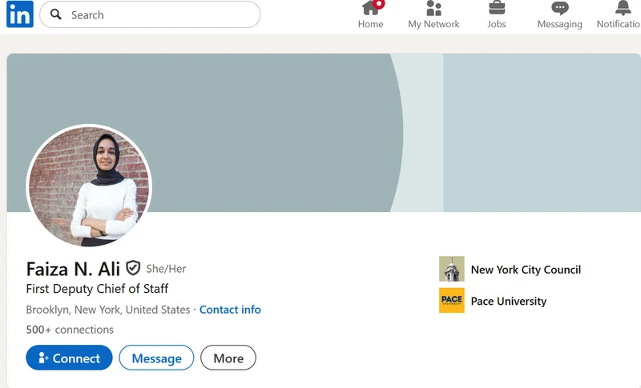641x388 pixels.
Task: Expand the More actions button
Action: click(228, 358)
